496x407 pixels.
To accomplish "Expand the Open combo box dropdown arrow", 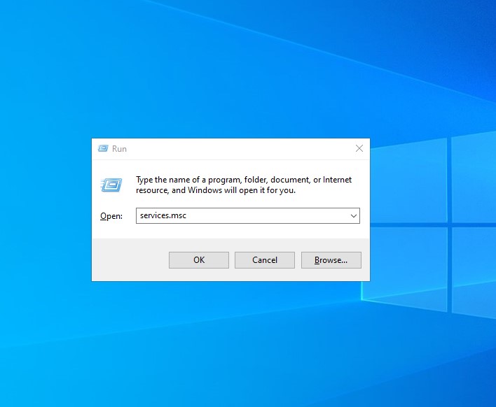I will (x=353, y=216).
